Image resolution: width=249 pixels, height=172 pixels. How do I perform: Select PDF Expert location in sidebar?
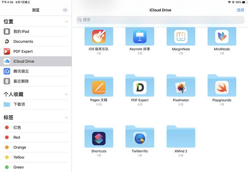36,51
